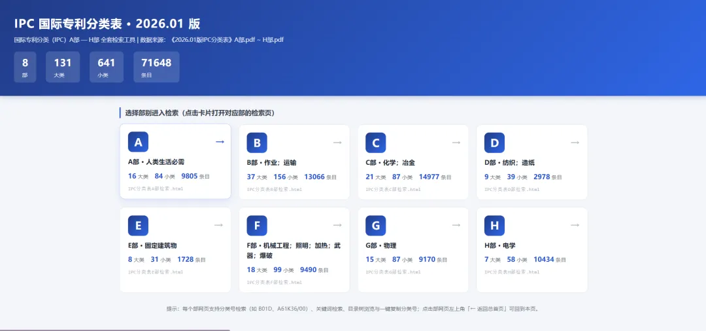Click the 99 小类 count on F部

tap(284, 270)
